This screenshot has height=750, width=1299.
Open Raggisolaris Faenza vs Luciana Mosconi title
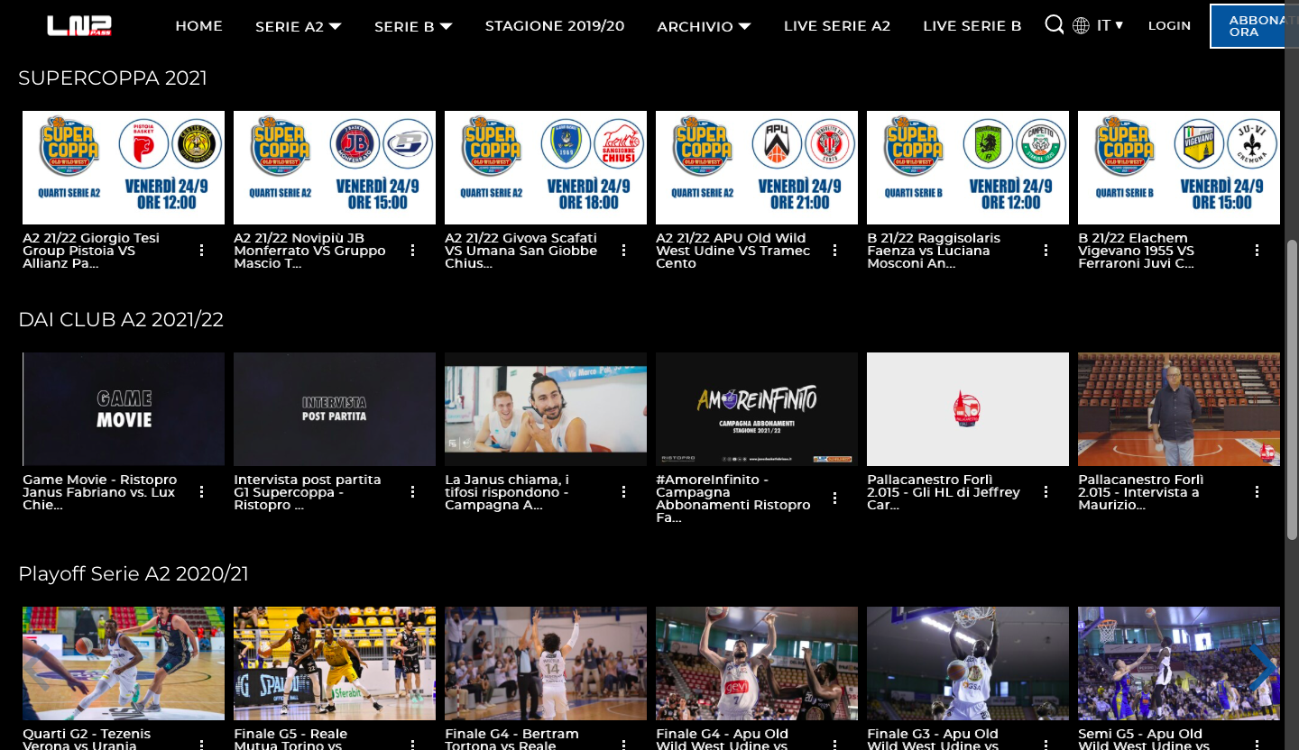(x=934, y=251)
